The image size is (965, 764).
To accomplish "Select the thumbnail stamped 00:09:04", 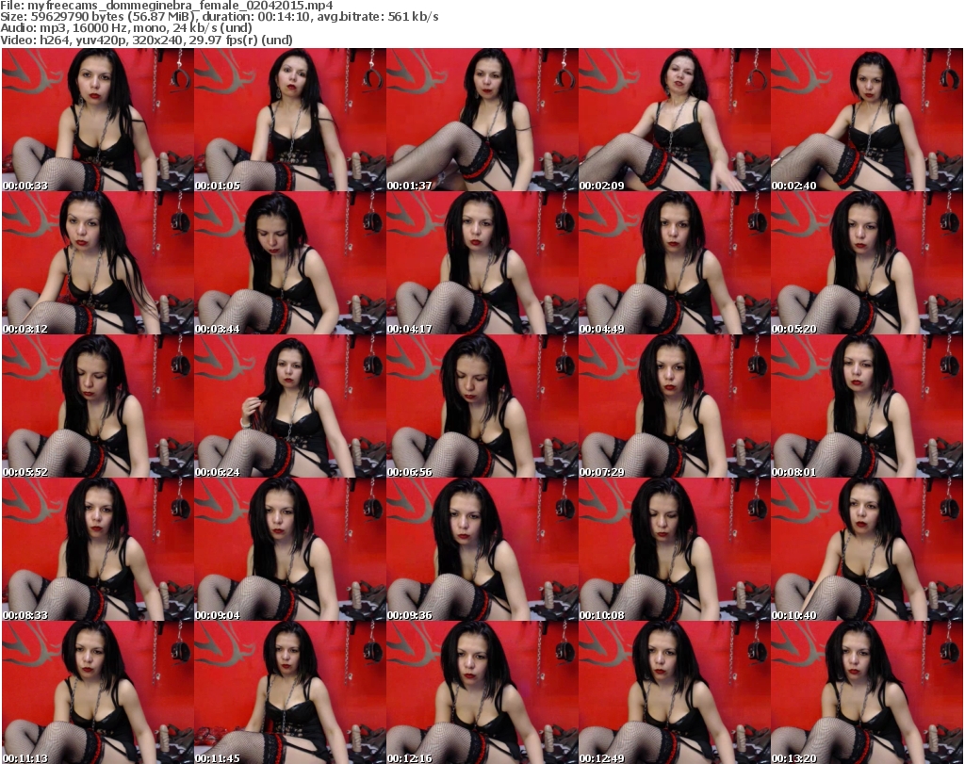I will 290,549.
